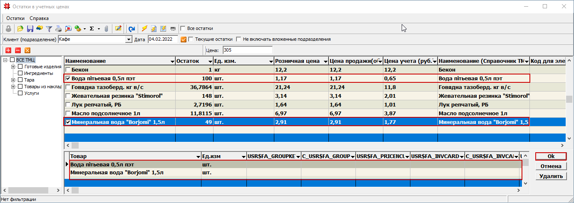
Task: Click the 'Товар' column header in lower grid
Action: coord(135,156)
